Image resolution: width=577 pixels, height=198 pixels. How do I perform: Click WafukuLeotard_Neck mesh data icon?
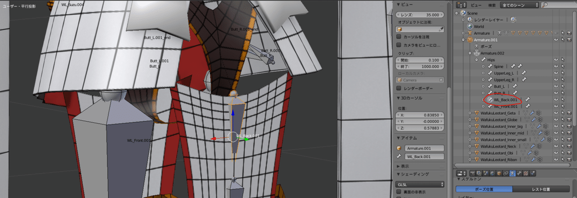(525, 146)
